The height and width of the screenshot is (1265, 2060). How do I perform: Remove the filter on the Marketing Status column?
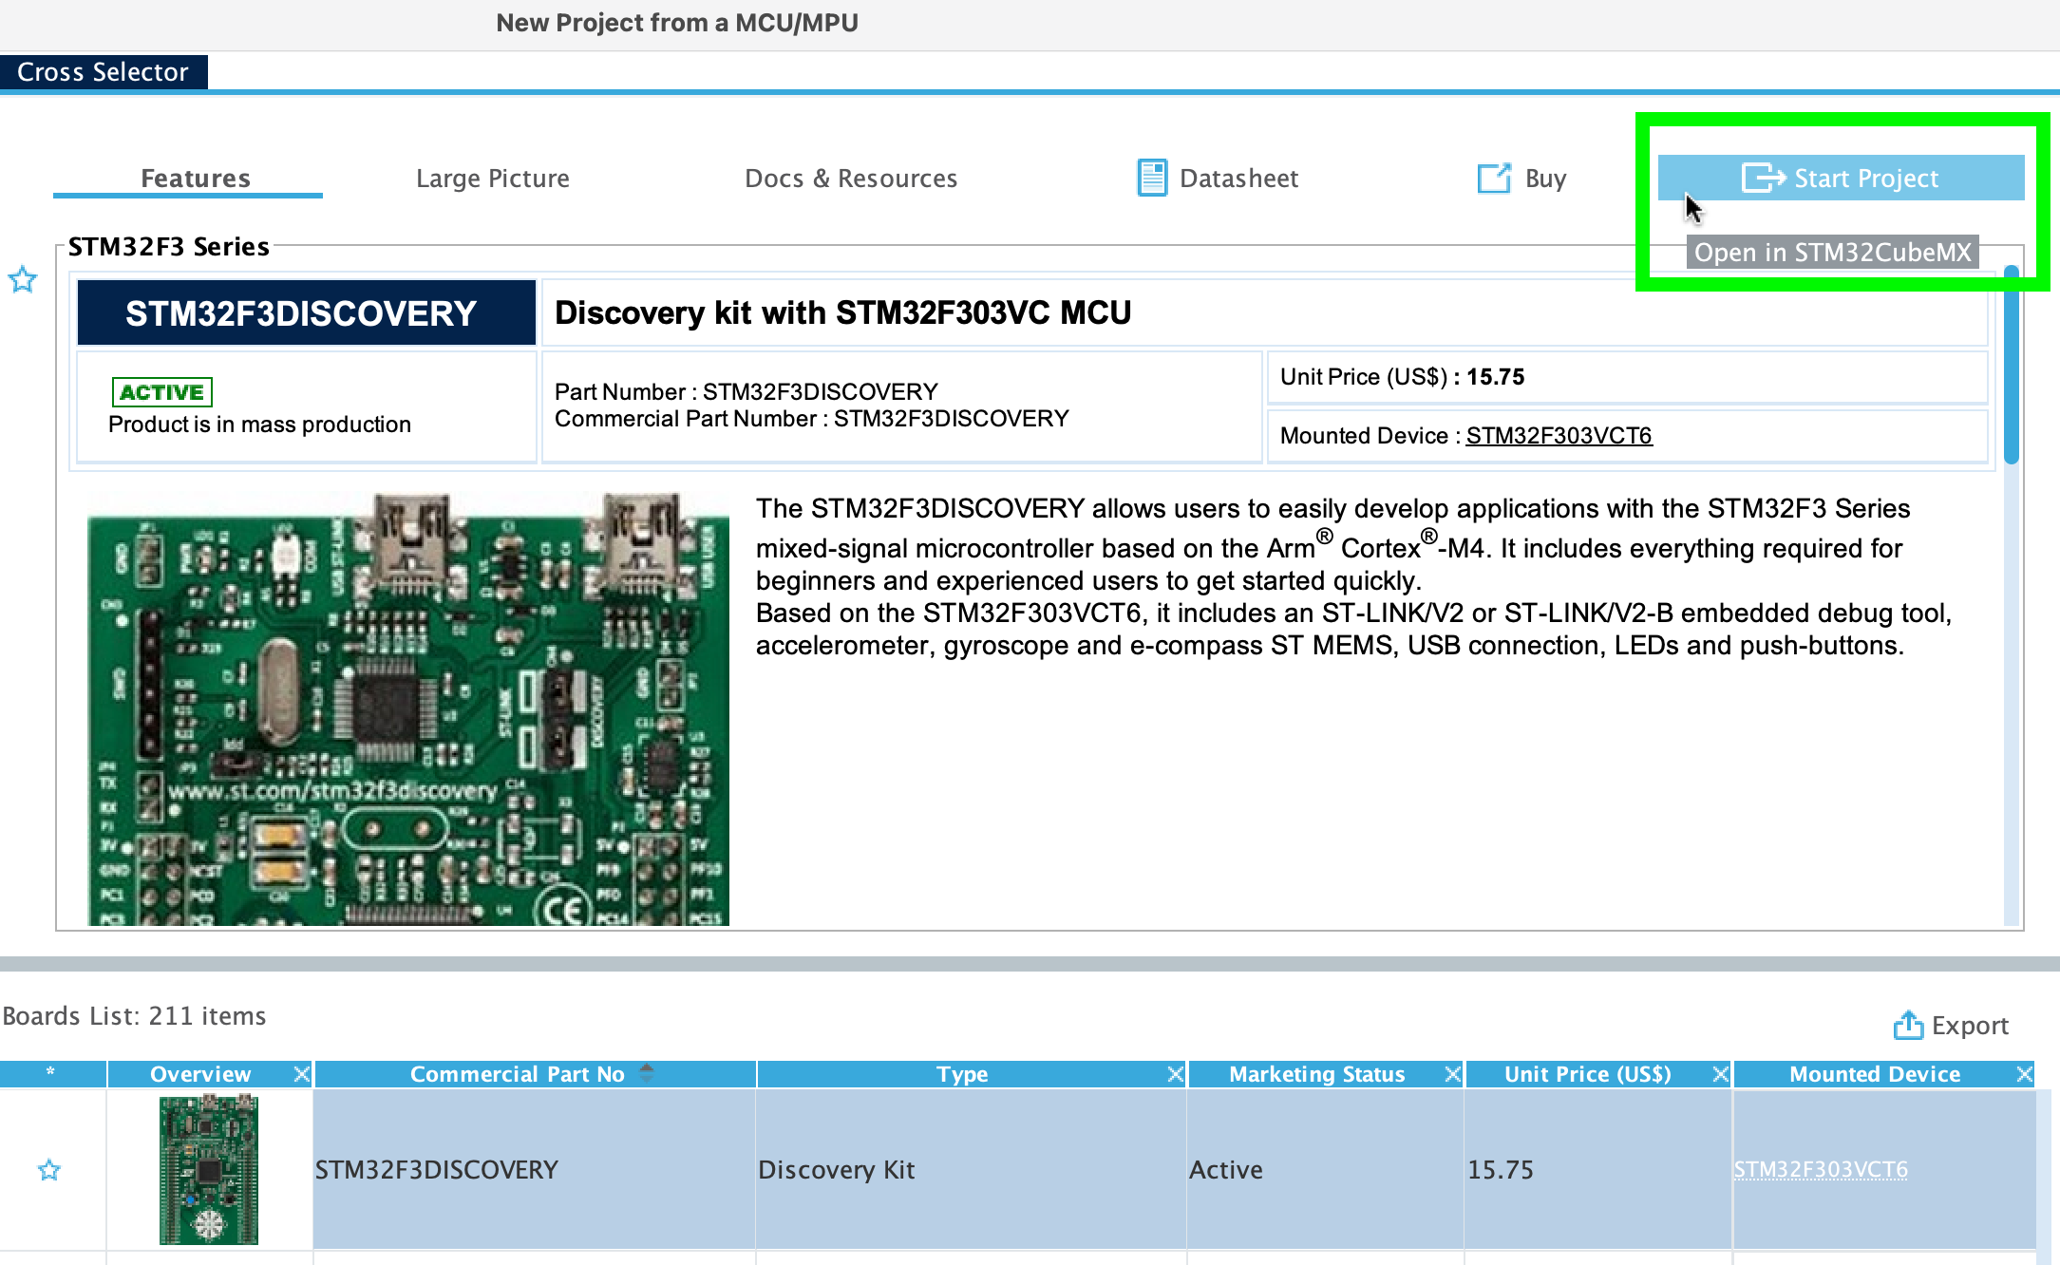coord(1452,1074)
